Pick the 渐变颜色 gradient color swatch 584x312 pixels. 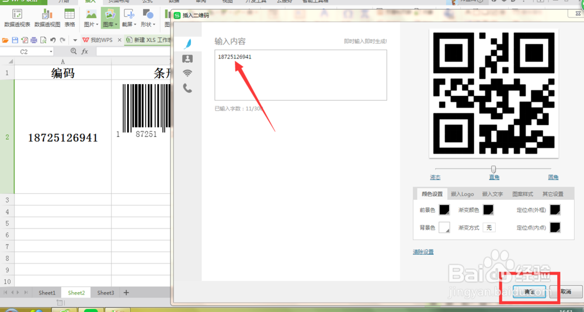pos(488,210)
